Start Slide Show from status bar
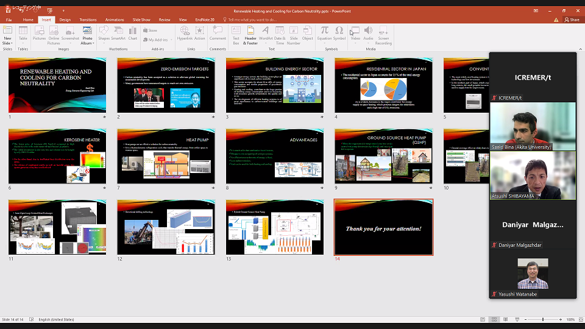 coord(517,320)
